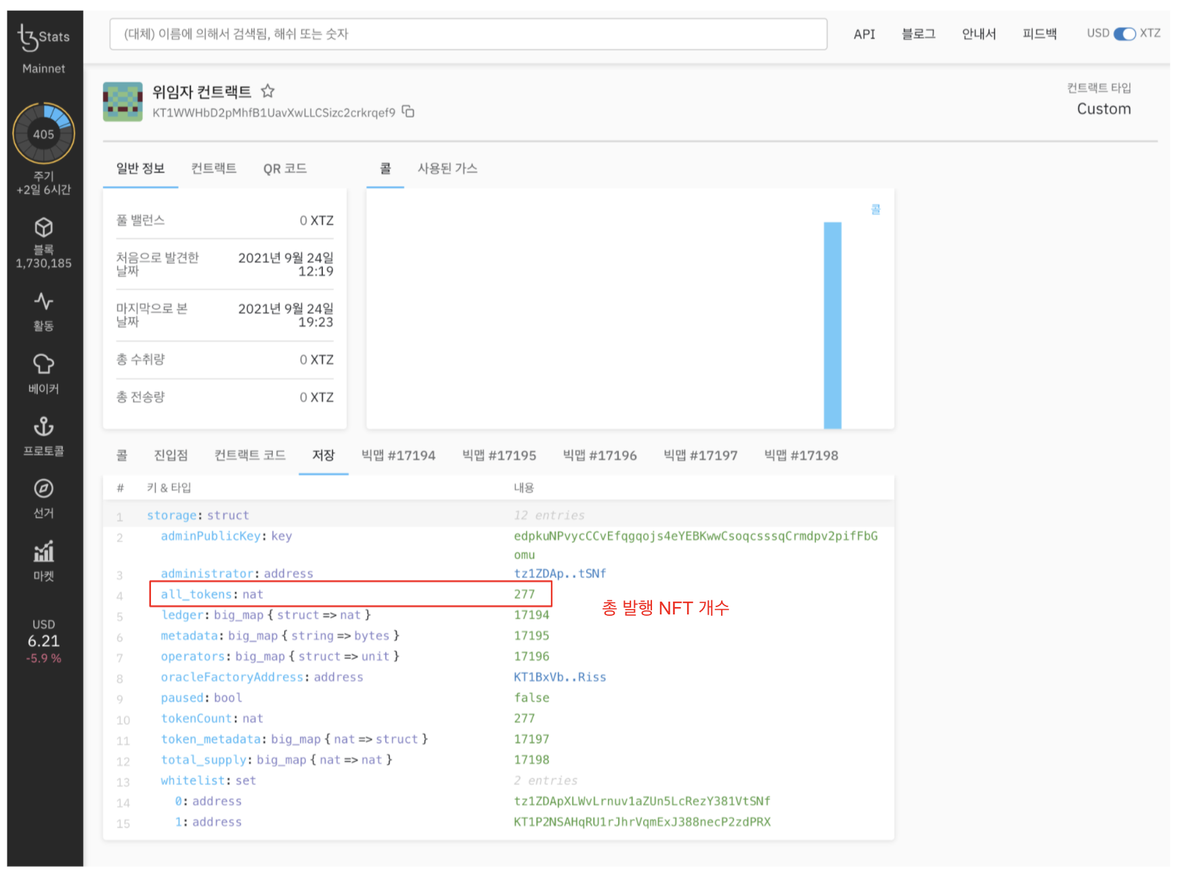
Task: Click the all_tokens: nat key
Action: point(212,595)
